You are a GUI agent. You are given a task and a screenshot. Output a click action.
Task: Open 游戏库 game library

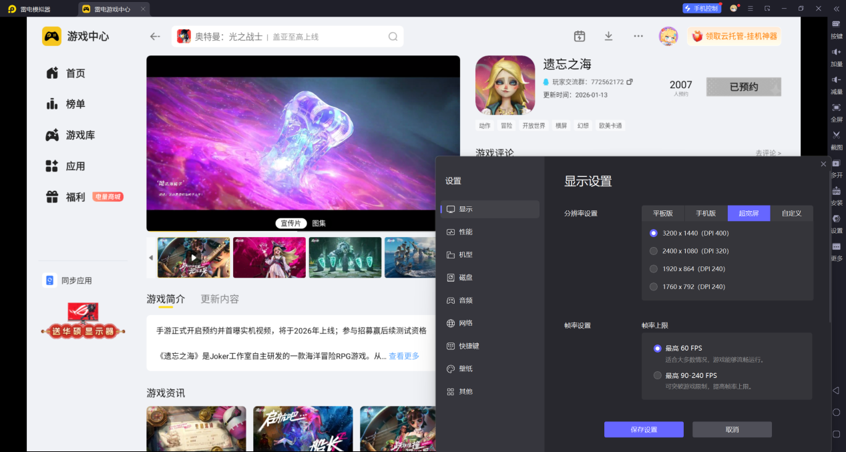[70, 135]
